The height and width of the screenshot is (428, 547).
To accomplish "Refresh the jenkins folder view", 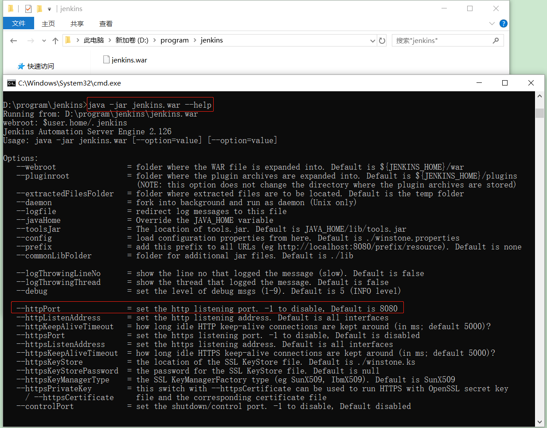I will tap(382, 41).
